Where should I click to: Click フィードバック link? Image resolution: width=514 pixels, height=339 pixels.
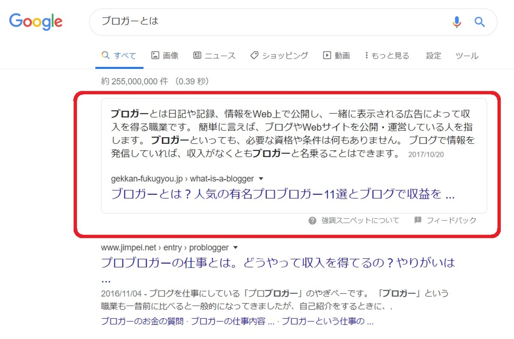tap(451, 221)
